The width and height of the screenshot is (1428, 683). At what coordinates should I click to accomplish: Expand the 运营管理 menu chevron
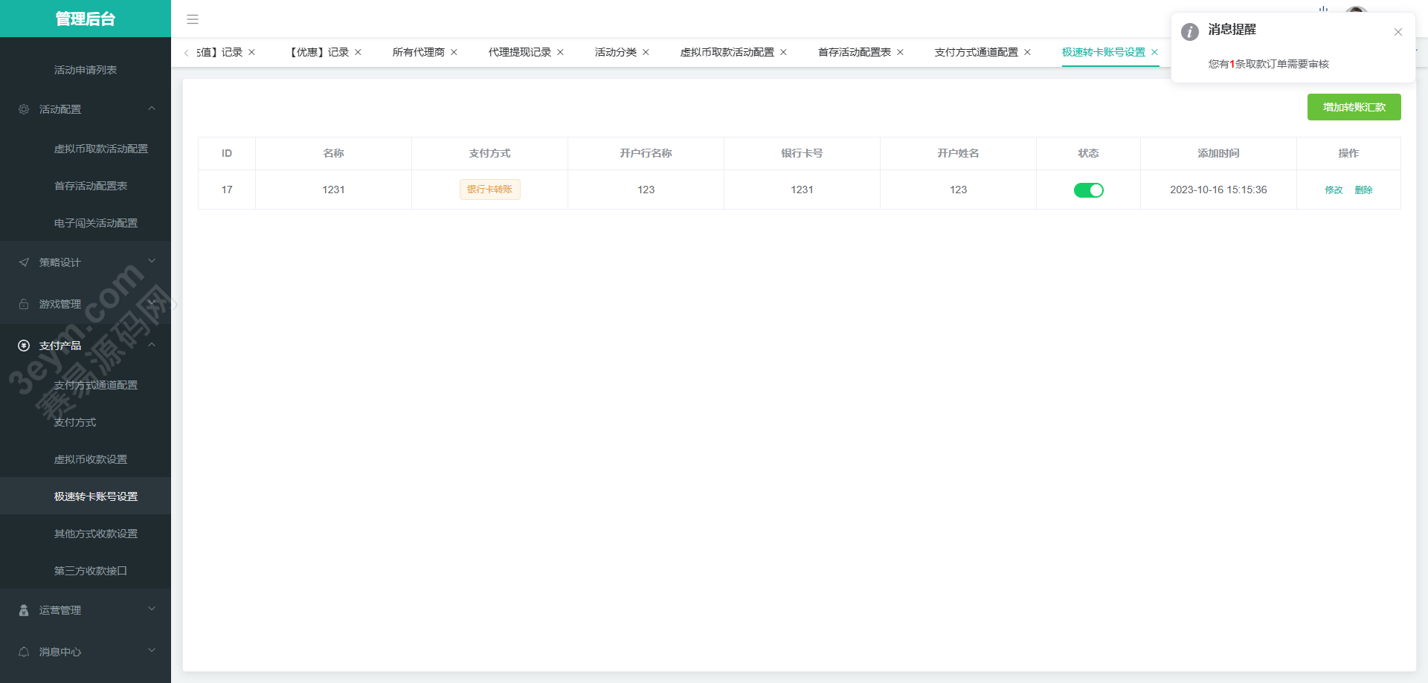click(152, 609)
